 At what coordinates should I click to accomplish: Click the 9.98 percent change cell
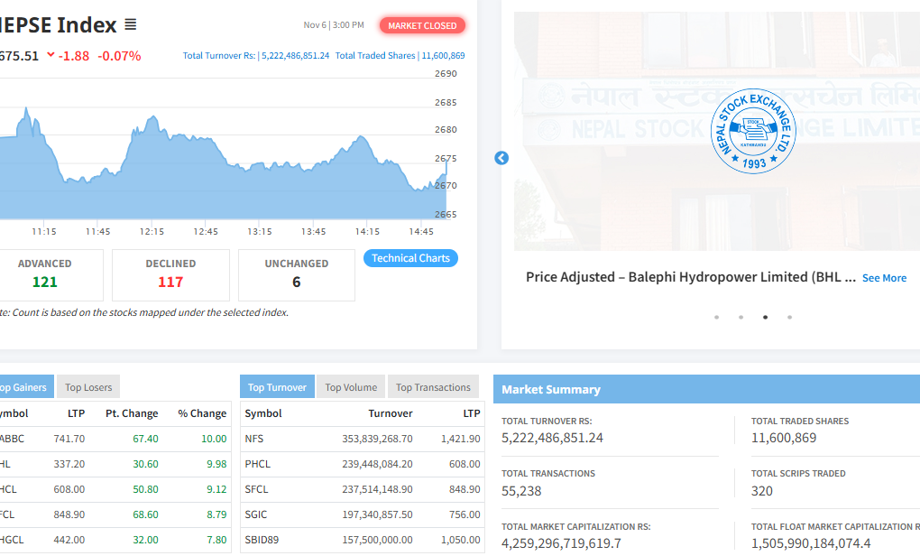click(x=216, y=464)
